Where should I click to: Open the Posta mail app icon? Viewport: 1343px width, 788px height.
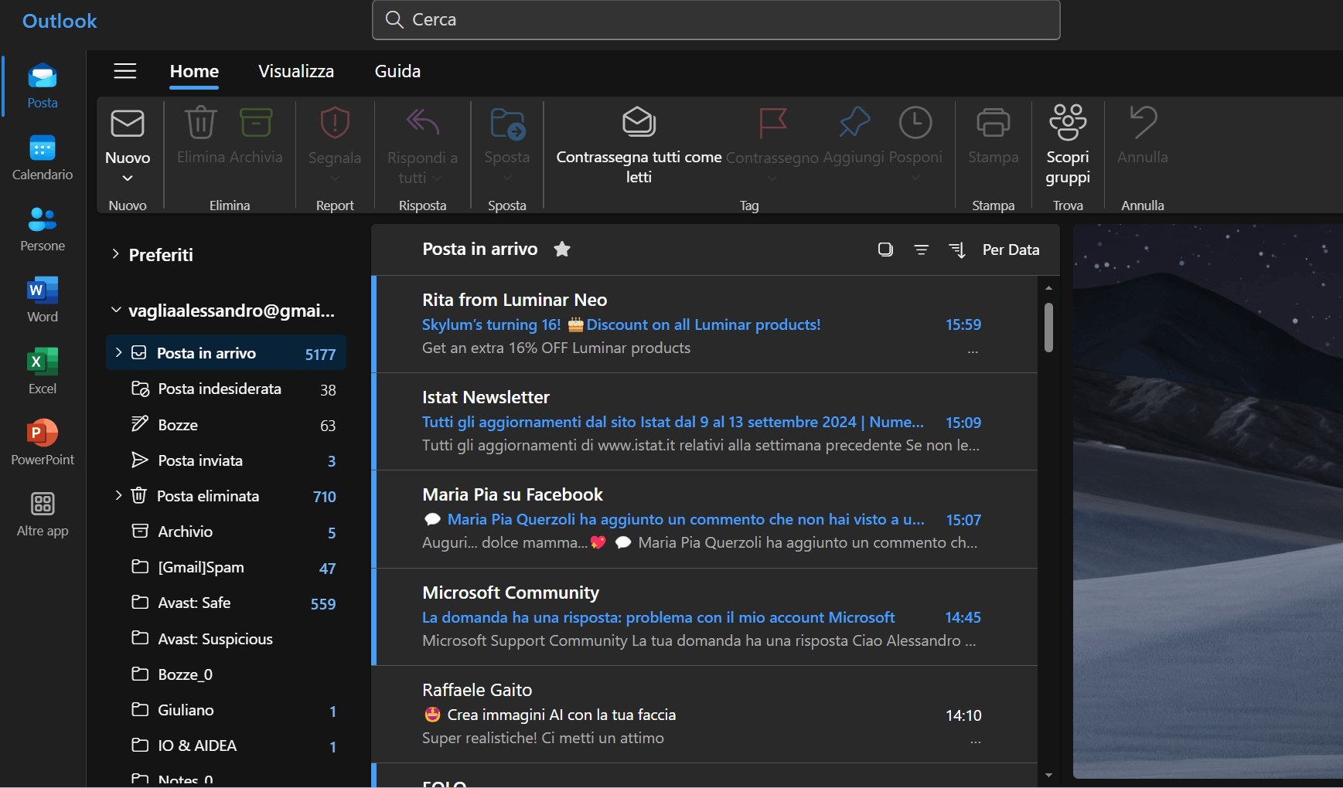coord(43,77)
